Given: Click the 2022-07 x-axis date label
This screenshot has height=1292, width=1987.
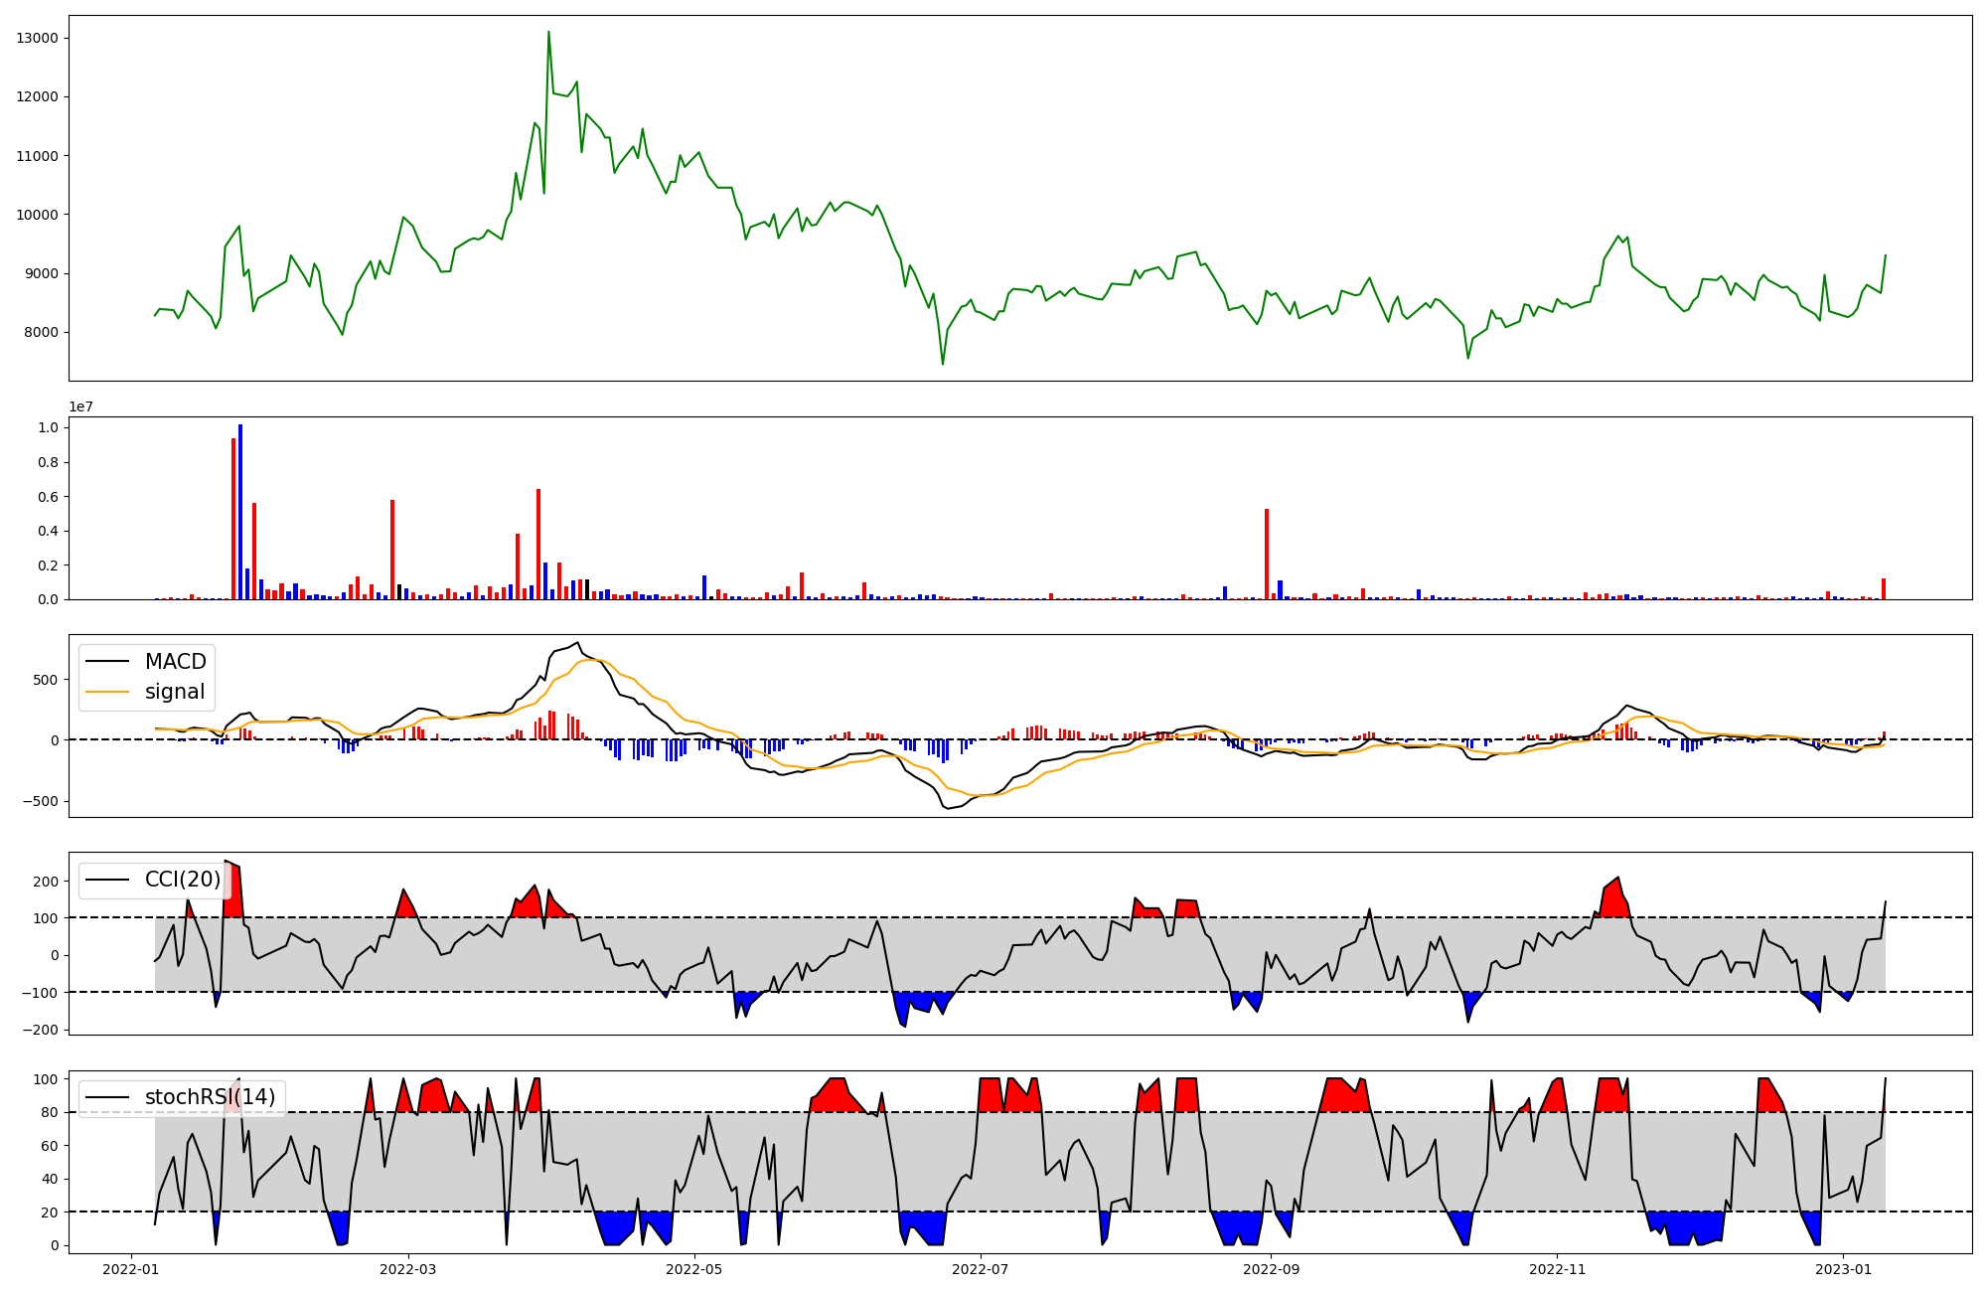Looking at the screenshot, I should point(981,1269).
